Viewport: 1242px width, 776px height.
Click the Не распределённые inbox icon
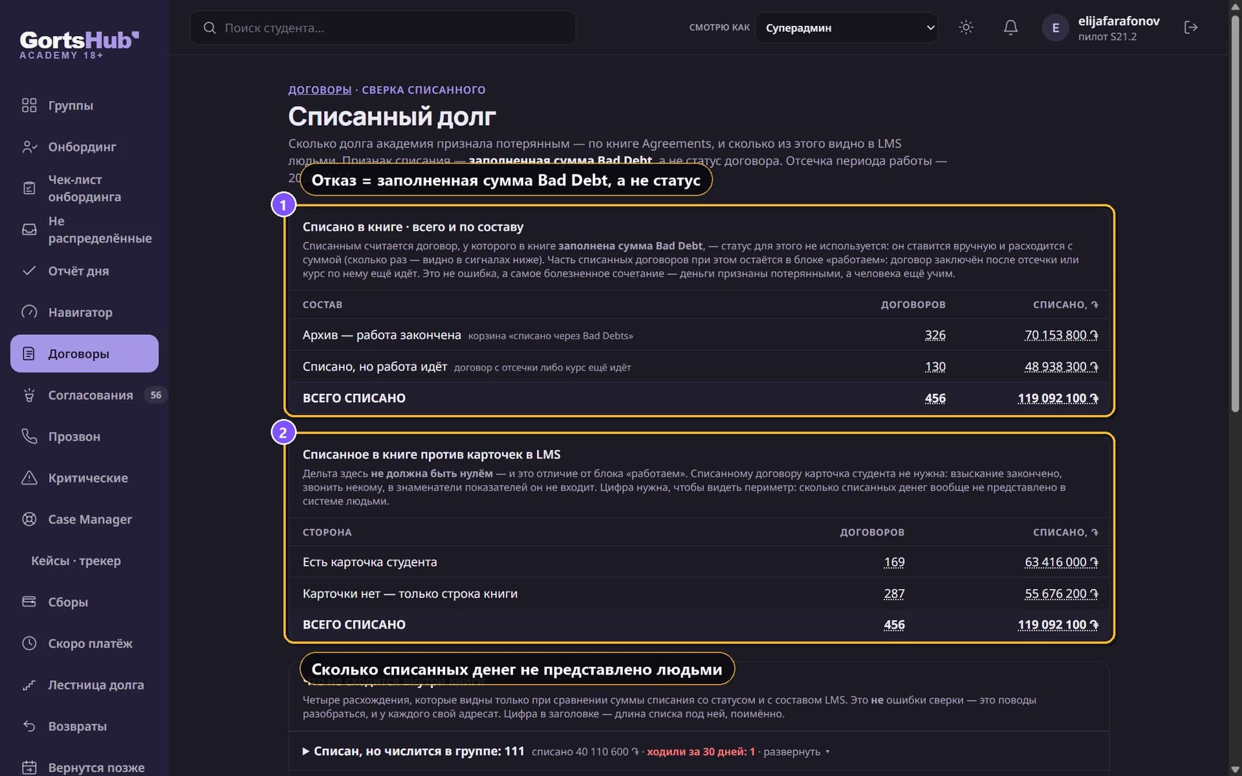29,230
